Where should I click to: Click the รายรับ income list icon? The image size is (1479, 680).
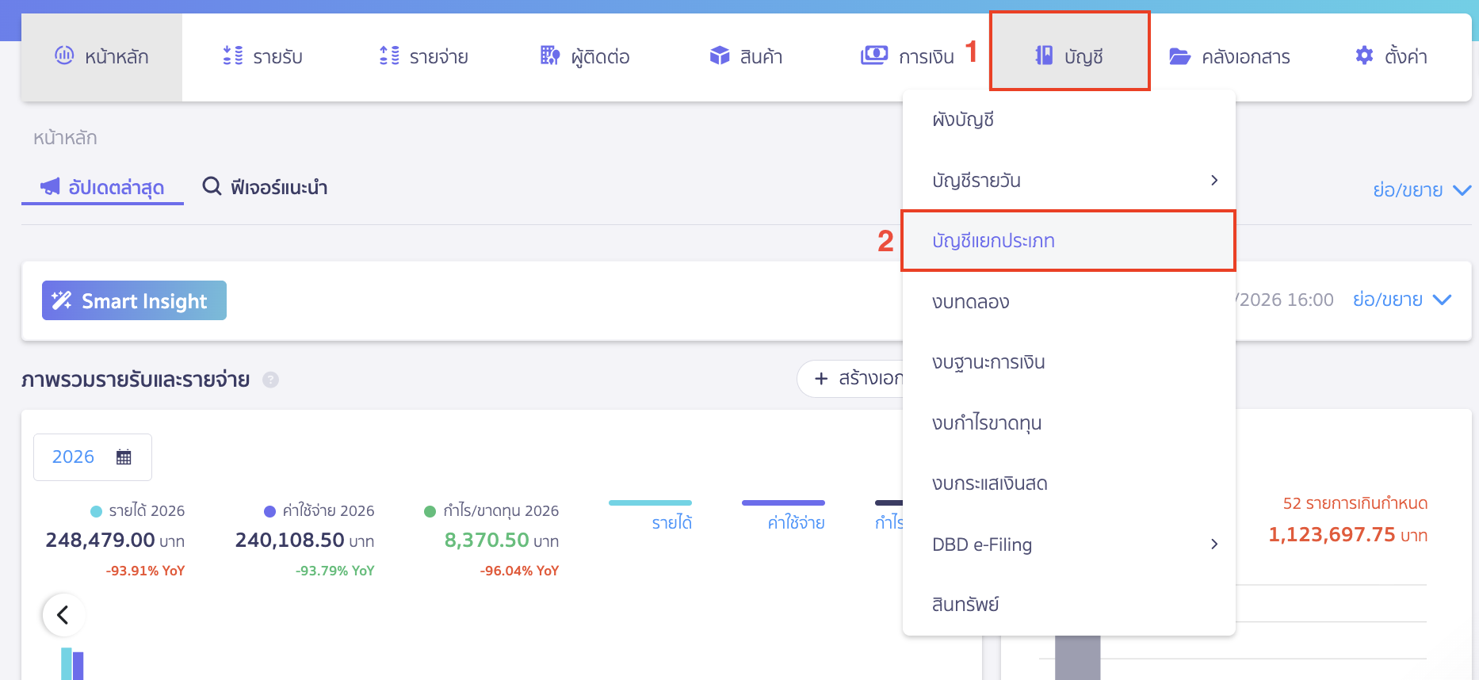[x=232, y=55]
